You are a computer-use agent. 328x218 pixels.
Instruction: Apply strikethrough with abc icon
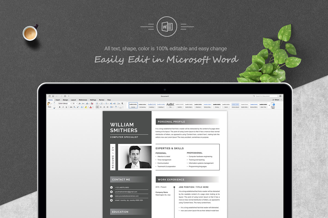[71, 107]
